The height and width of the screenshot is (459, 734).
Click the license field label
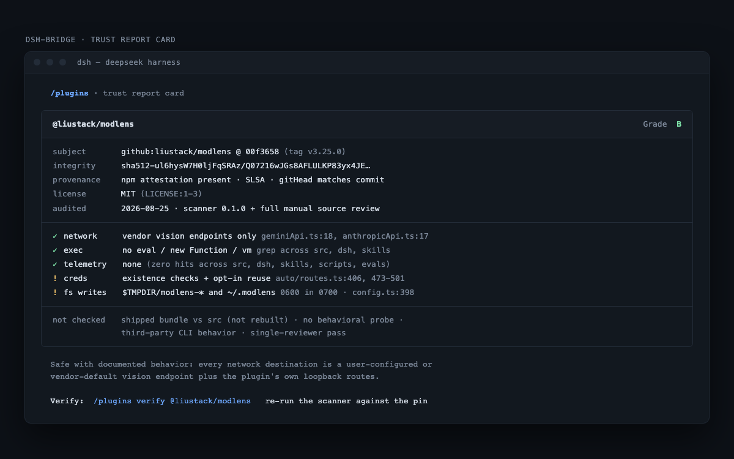point(70,194)
